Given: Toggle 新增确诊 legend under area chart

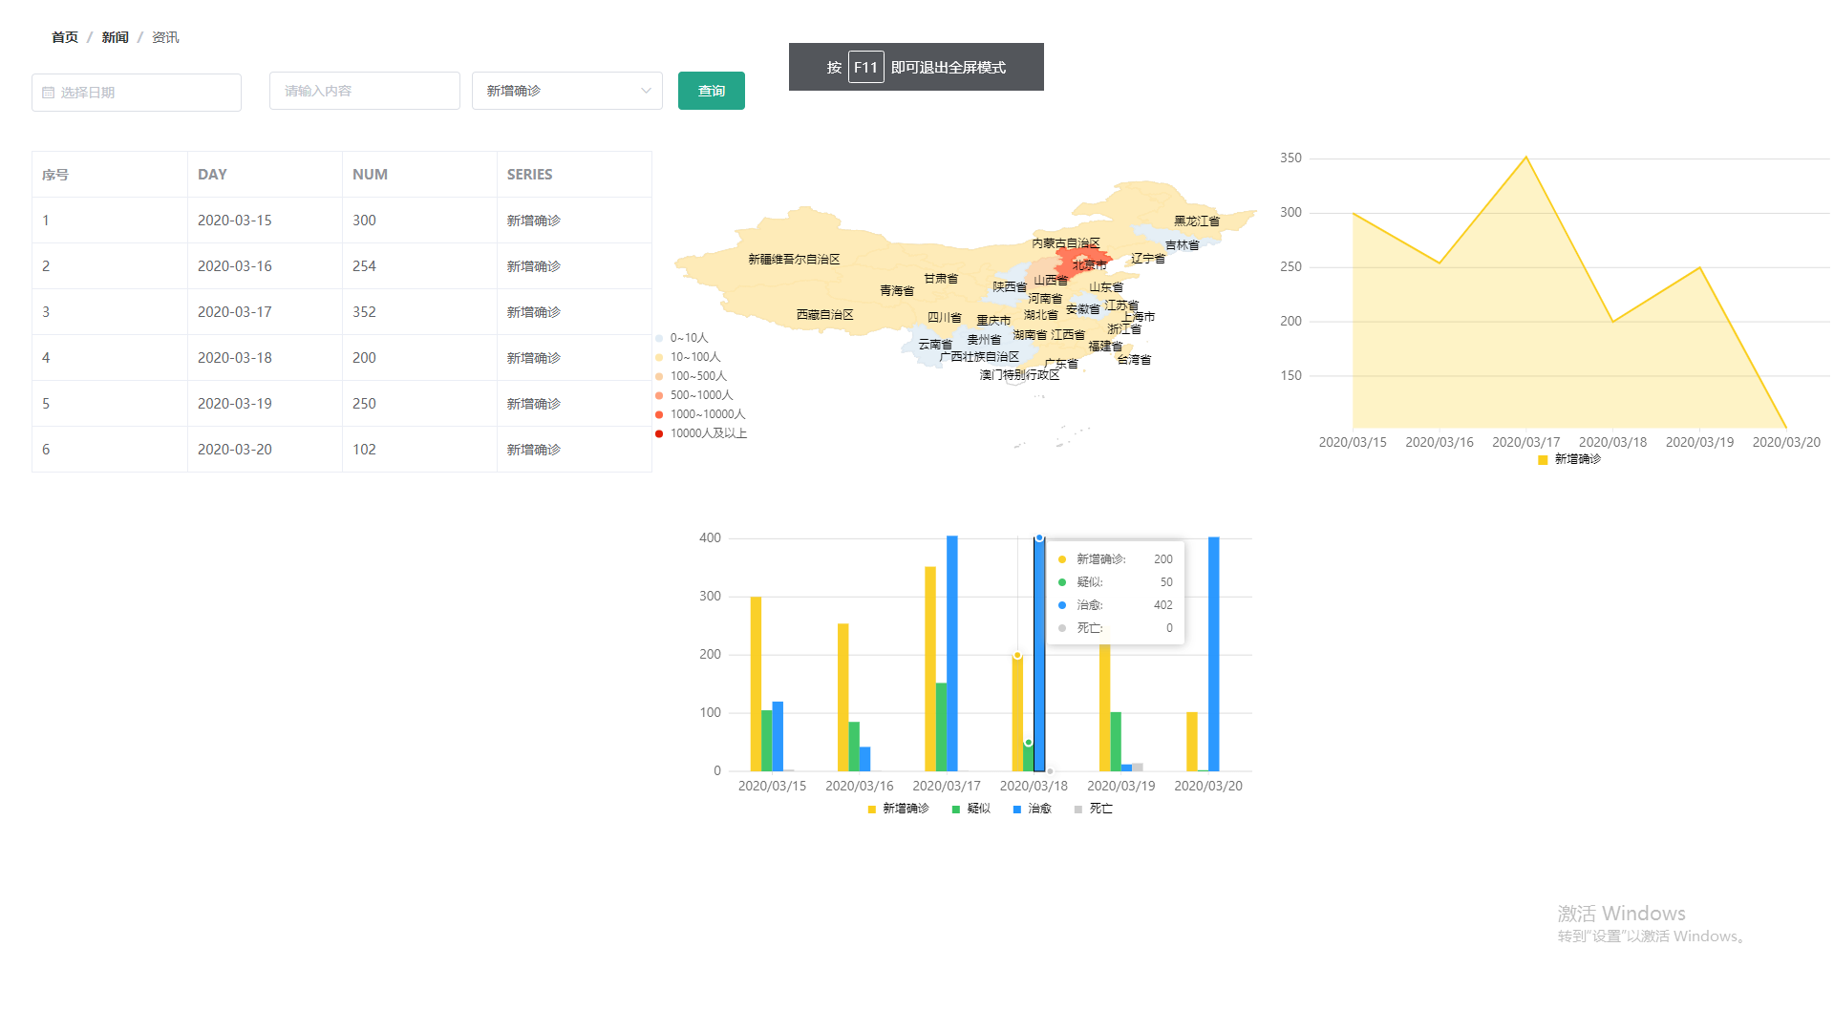Looking at the screenshot, I should (x=1543, y=459).
